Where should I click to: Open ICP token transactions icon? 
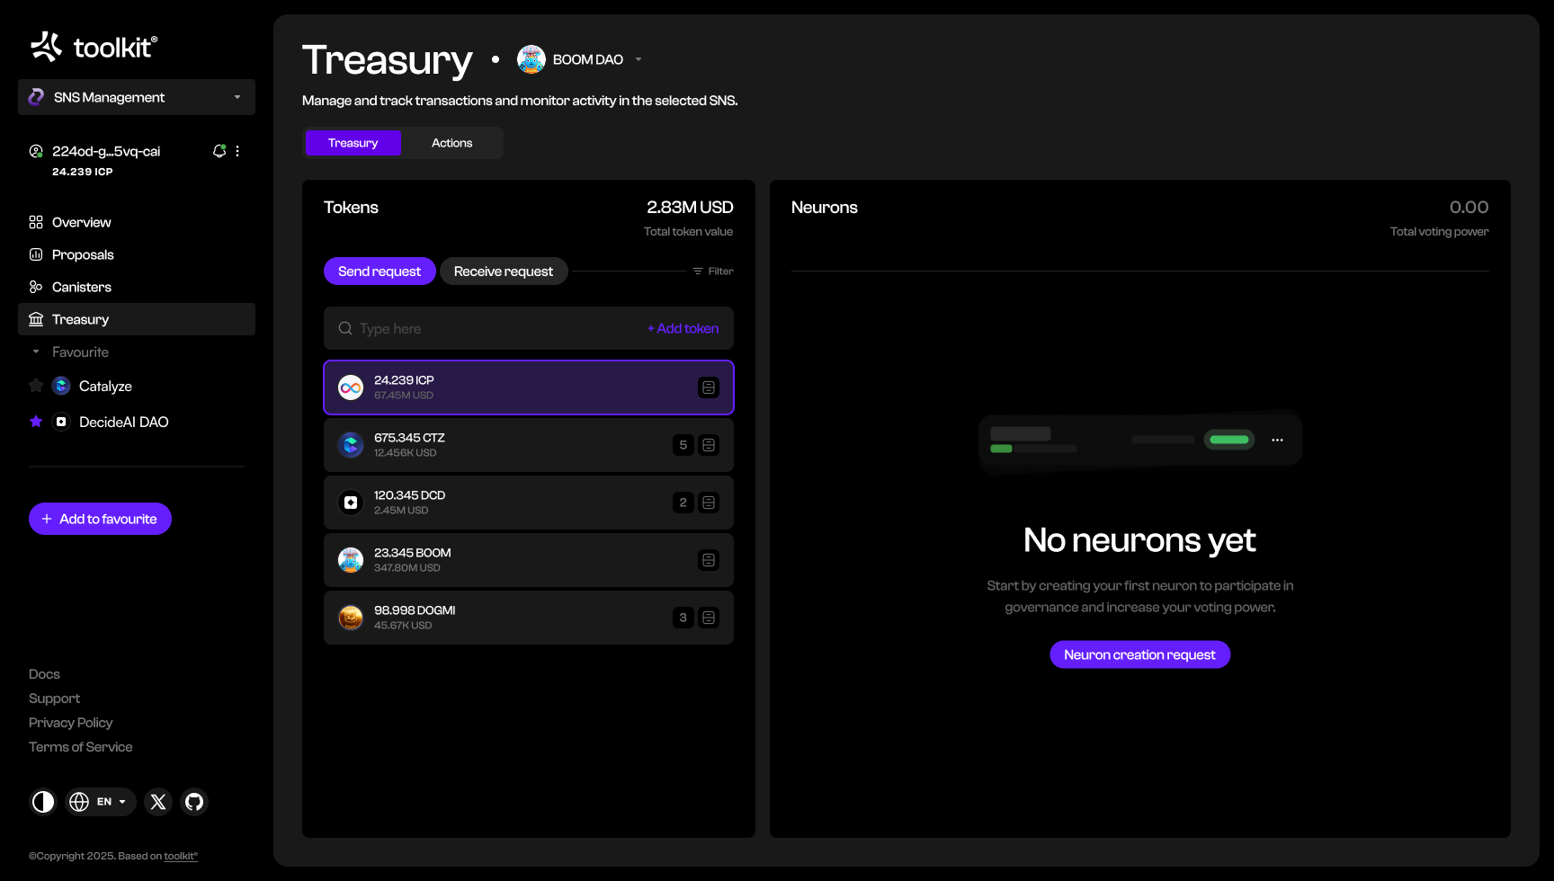pyautogui.click(x=709, y=387)
